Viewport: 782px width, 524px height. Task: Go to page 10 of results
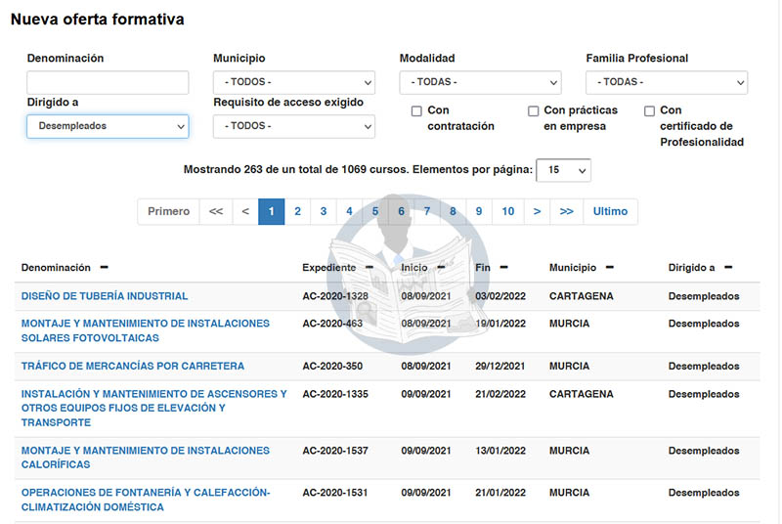[507, 211]
